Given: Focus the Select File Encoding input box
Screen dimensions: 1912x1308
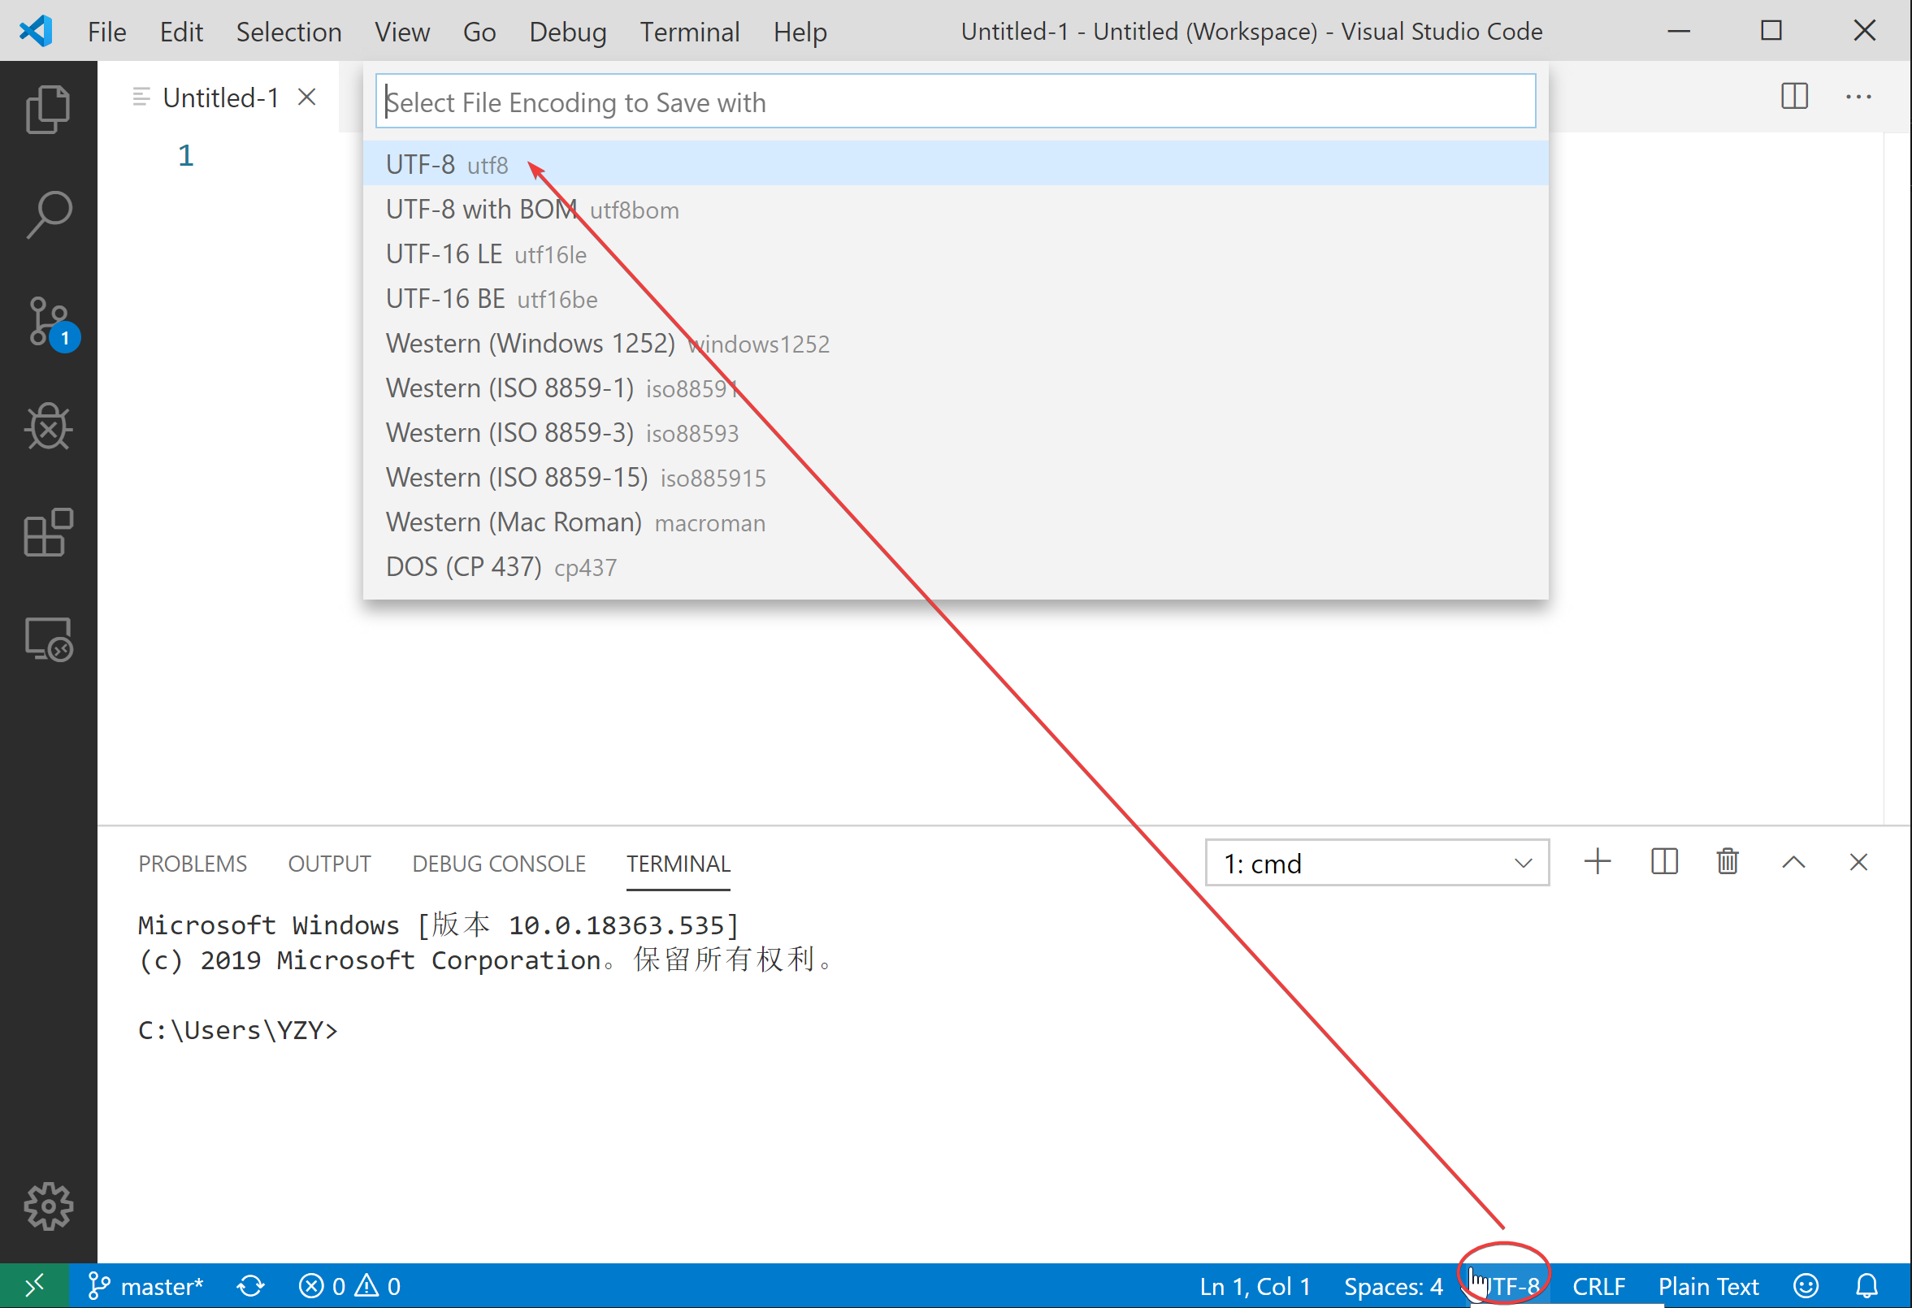Looking at the screenshot, I should click(x=955, y=102).
